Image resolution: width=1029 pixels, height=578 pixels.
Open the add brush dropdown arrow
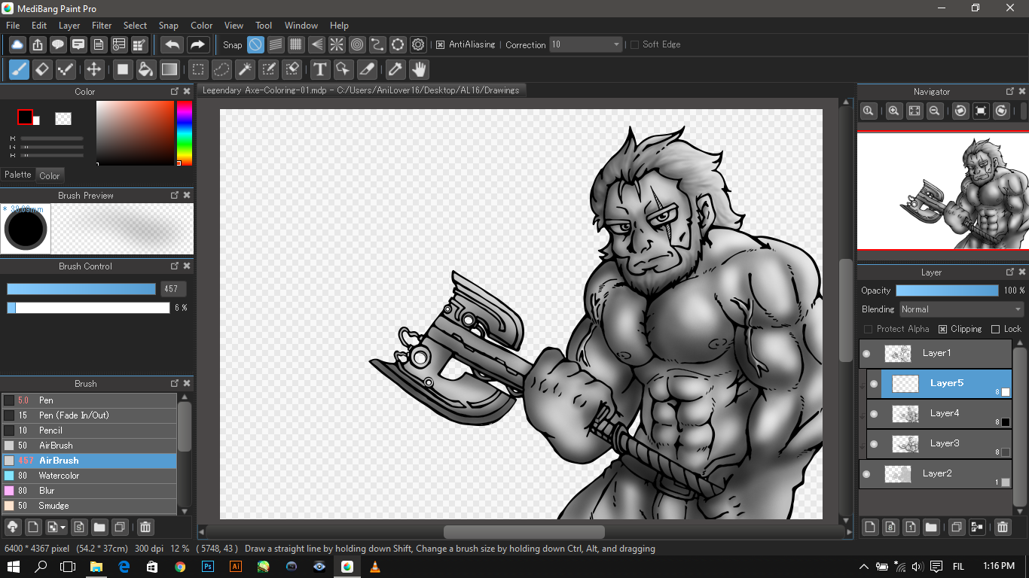pyautogui.click(x=63, y=527)
